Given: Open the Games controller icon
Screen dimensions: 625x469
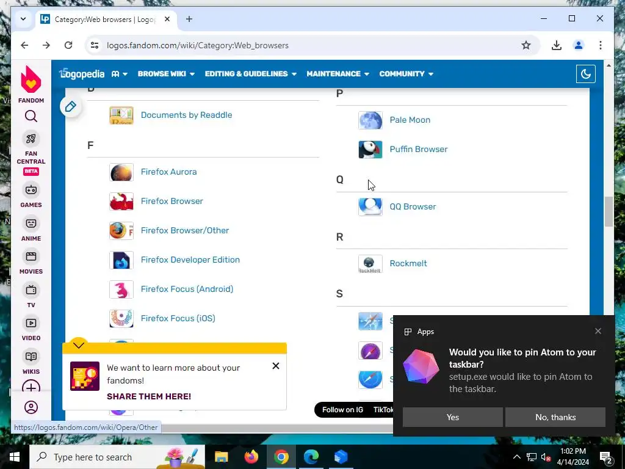Looking at the screenshot, I should pos(31,190).
